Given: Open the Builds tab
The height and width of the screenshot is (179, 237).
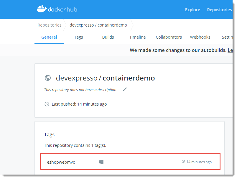Looking at the screenshot, I should (x=108, y=37).
